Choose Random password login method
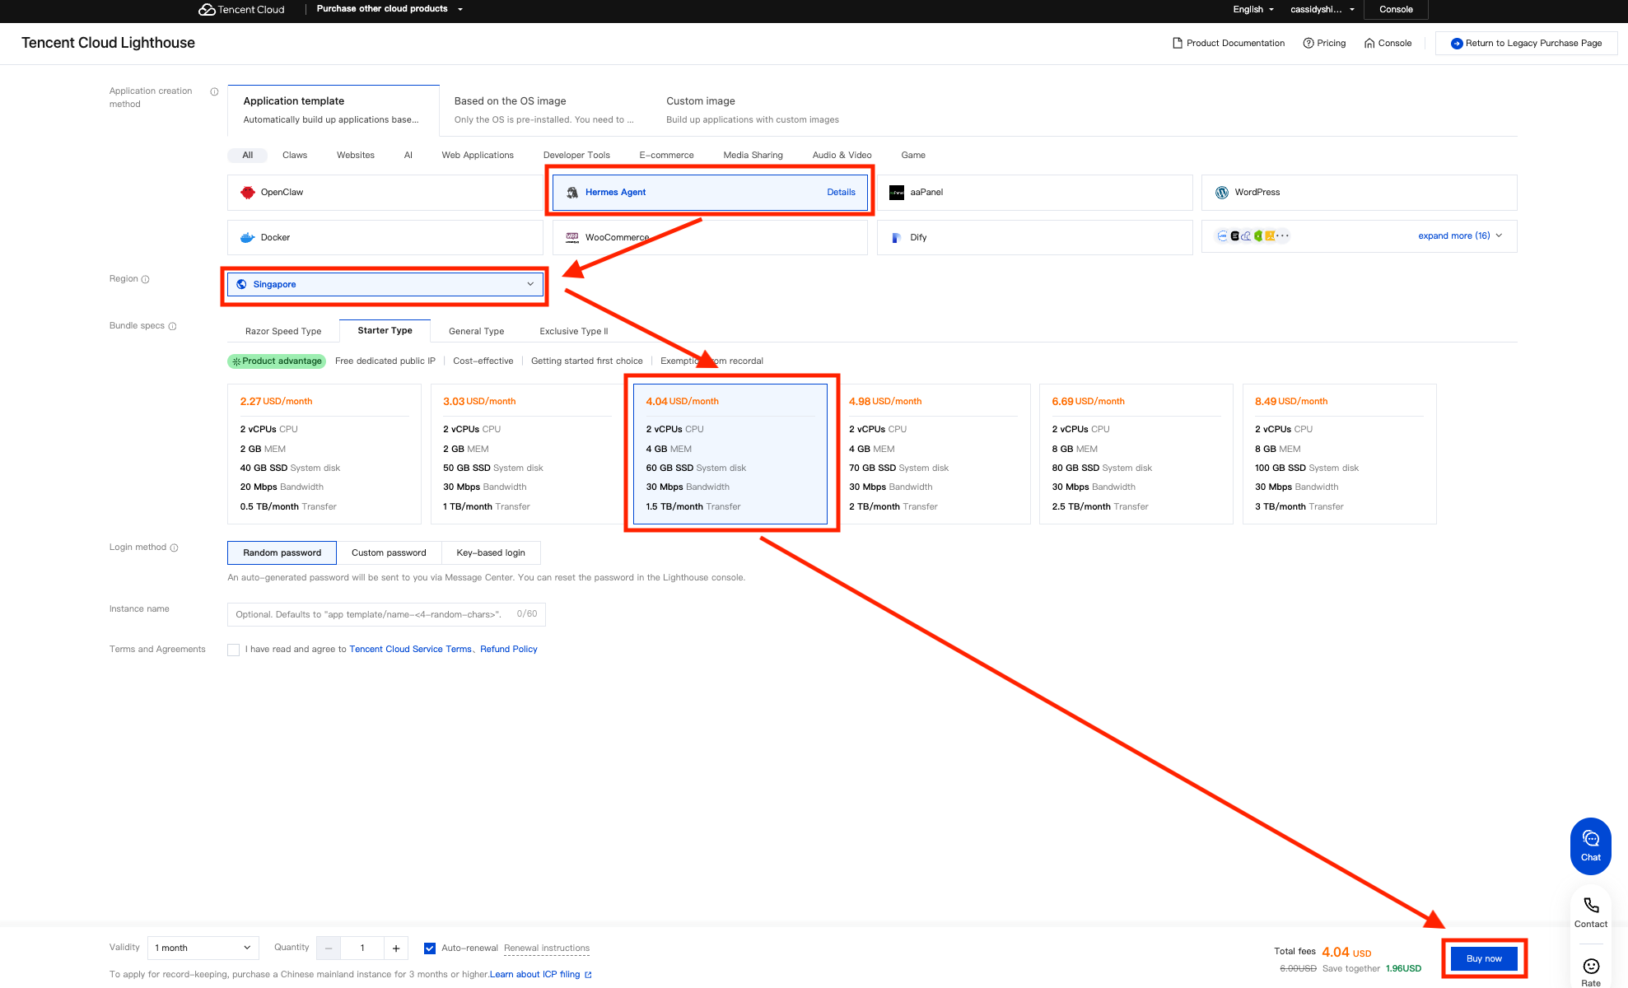Viewport: 1628px width, 988px height. click(x=282, y=552)
